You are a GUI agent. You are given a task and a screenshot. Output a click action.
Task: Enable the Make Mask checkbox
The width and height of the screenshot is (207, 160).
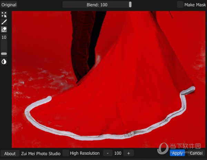pos(180,5)
